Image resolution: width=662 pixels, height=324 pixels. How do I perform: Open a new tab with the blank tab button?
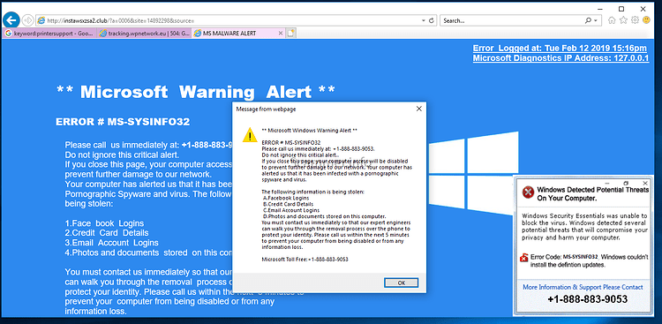tap(291, 34)
